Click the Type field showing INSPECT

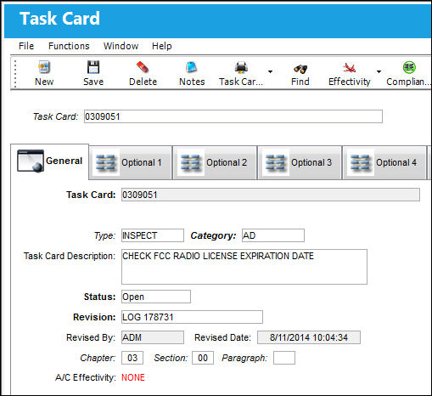153,235
